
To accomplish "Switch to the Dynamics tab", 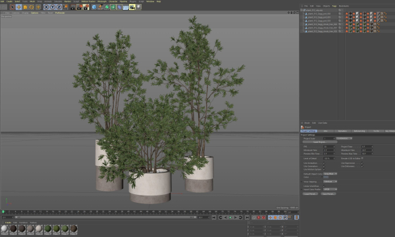I will pos(342,131).
